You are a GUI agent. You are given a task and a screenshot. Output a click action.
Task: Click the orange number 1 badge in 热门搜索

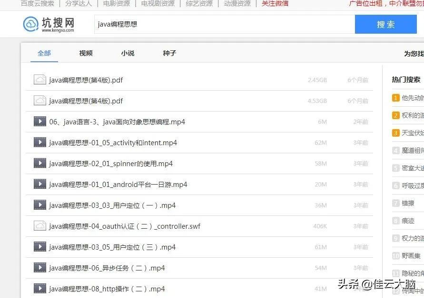coord(395,98)
